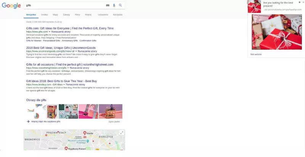
Task: Click large gift boxes image in notification
Action: click(277, 32)
